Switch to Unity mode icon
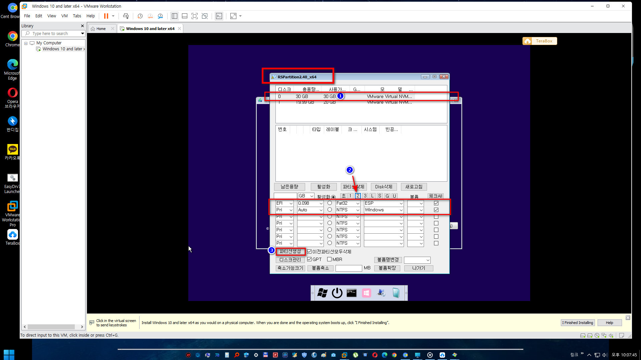The image size is (641, 360). (x=205, y=16)
